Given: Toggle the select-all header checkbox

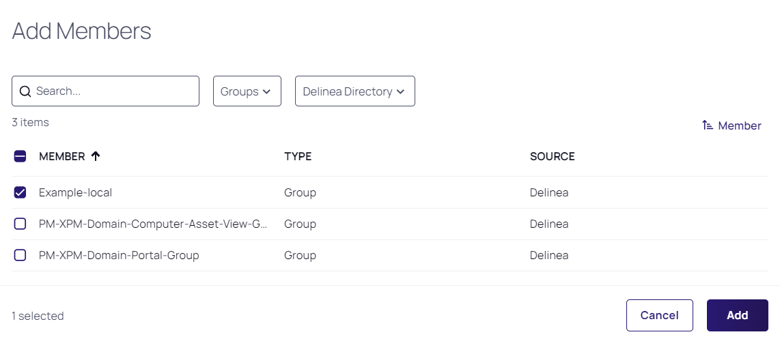Looking at the screenshot, I should coord(20,156).
